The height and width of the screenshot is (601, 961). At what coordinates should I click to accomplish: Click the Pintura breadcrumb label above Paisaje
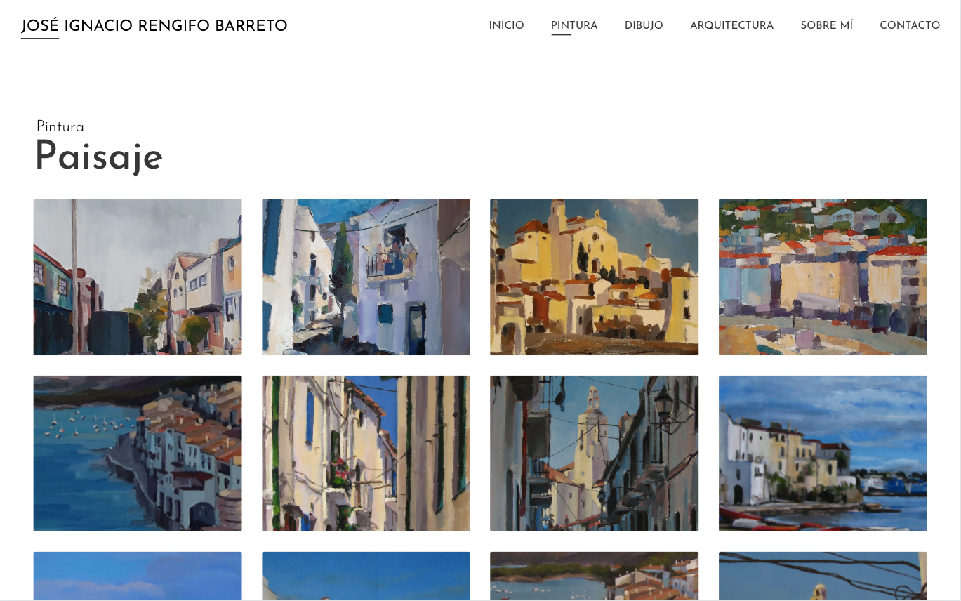click(x=60, y=127)
